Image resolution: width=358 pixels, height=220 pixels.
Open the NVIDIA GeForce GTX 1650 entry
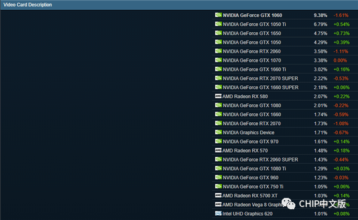[x=252, y=33]
